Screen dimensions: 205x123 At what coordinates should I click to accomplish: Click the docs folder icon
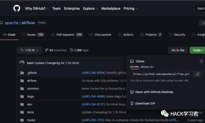pos(22,112)
